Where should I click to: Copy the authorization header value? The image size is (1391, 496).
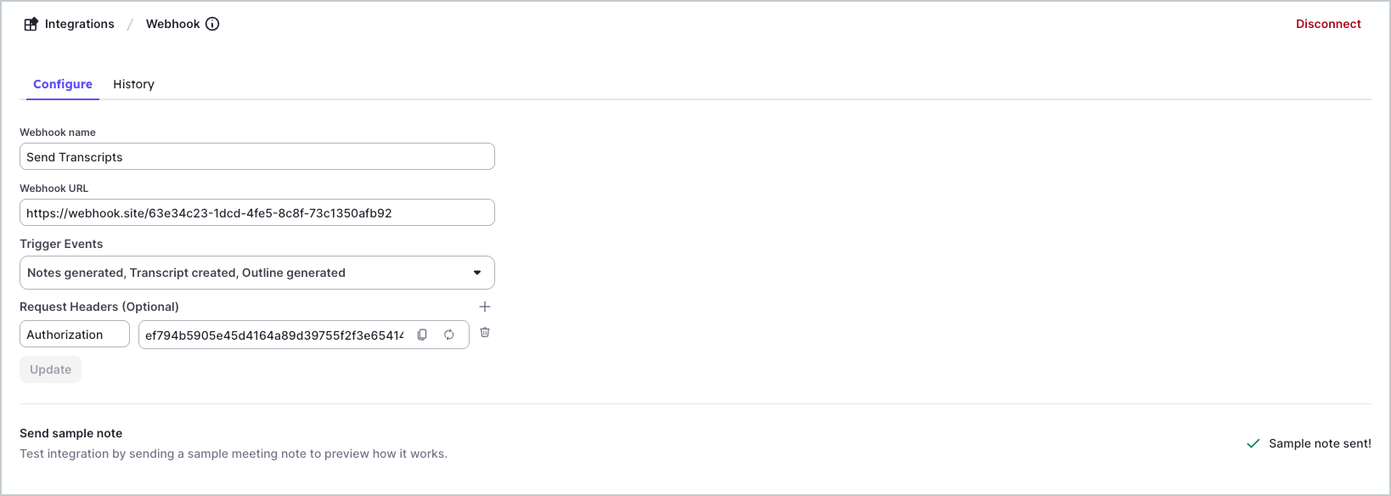click(x=422, y=335)
